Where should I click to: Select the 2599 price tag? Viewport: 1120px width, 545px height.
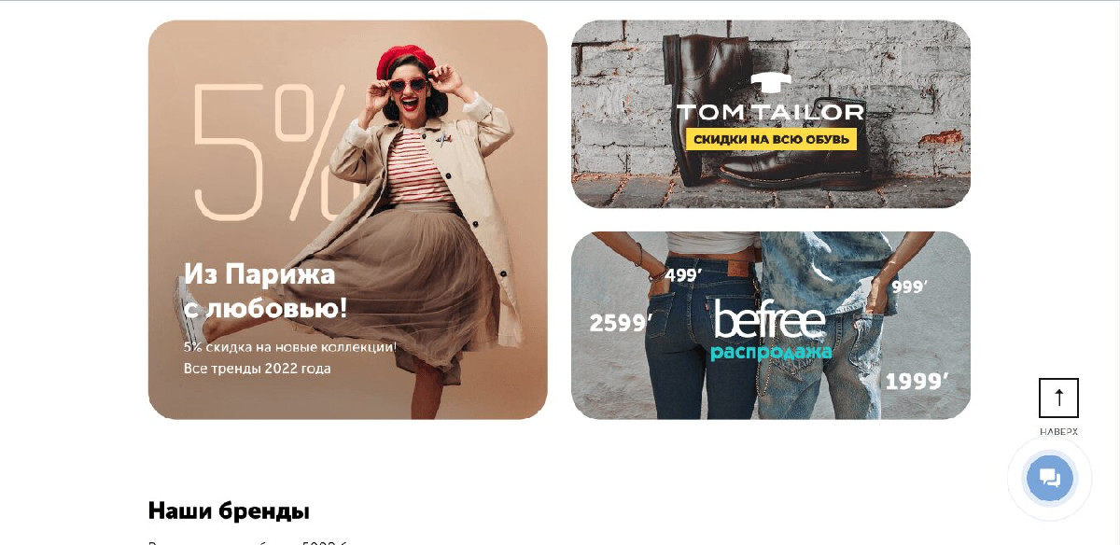click(x=621, y=323)
